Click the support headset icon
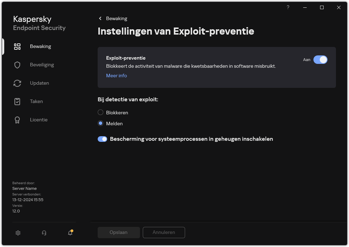 [44, 233]
